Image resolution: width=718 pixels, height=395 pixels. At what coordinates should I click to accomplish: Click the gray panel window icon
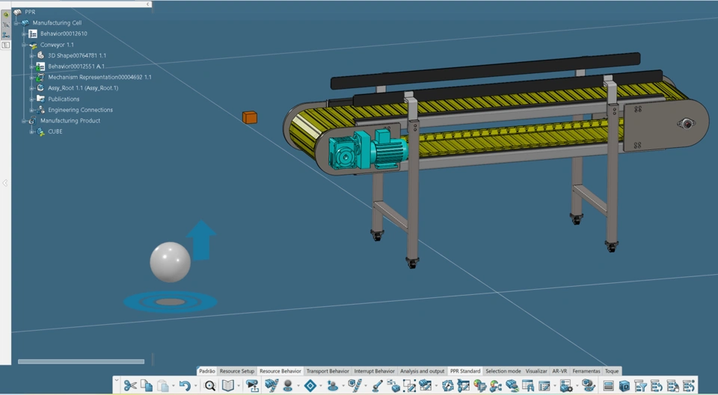(608, 386)
